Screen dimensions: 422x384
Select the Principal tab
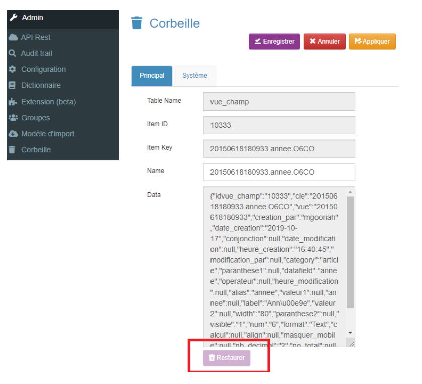(x=152, y=76)
